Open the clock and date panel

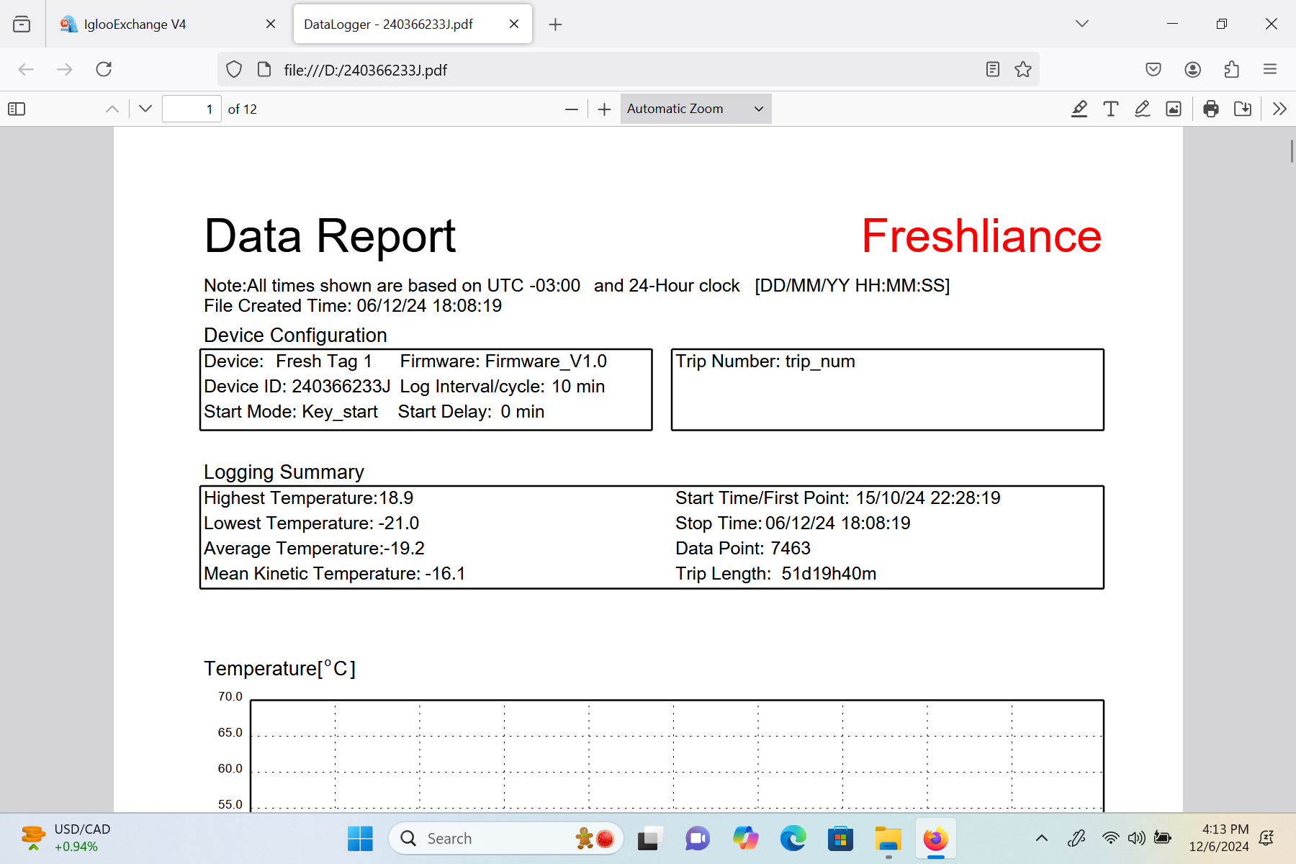[1218, 838]
